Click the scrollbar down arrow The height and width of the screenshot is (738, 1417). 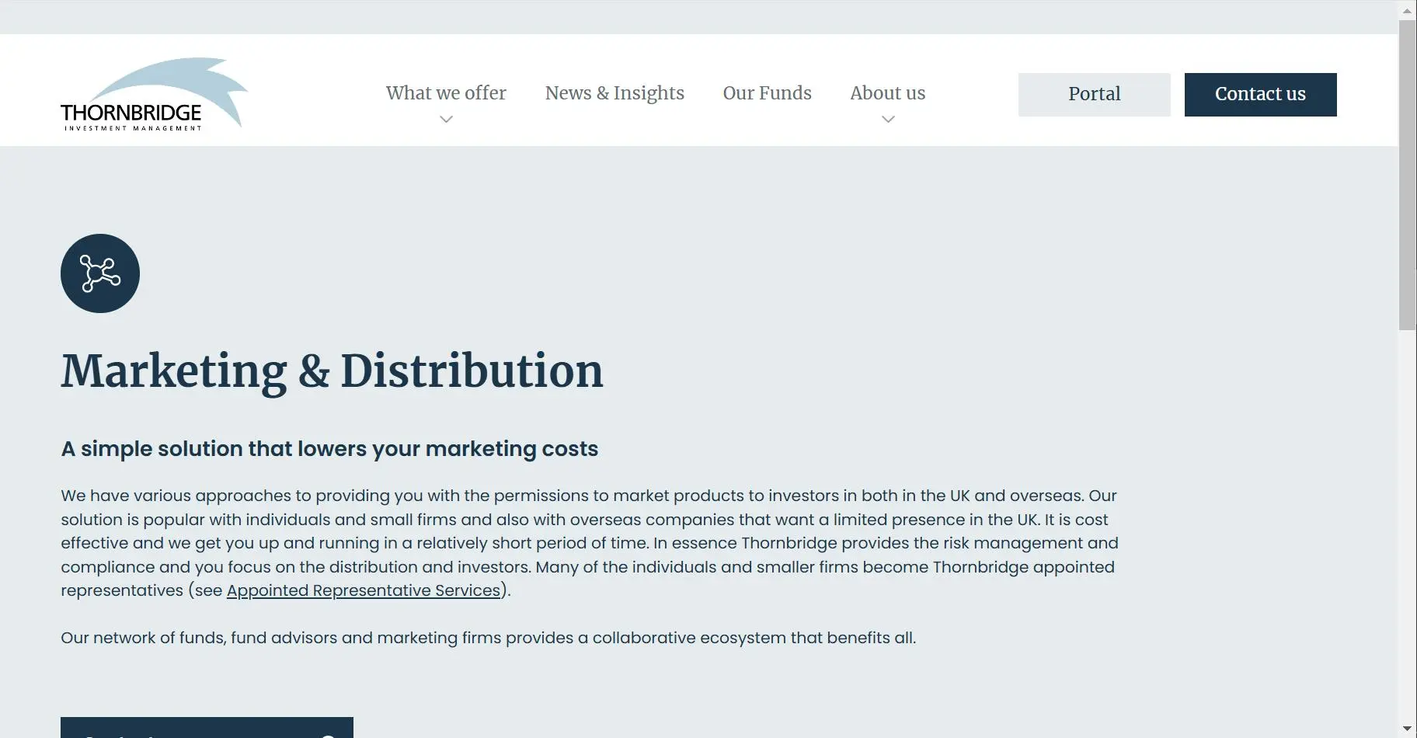1407,728
